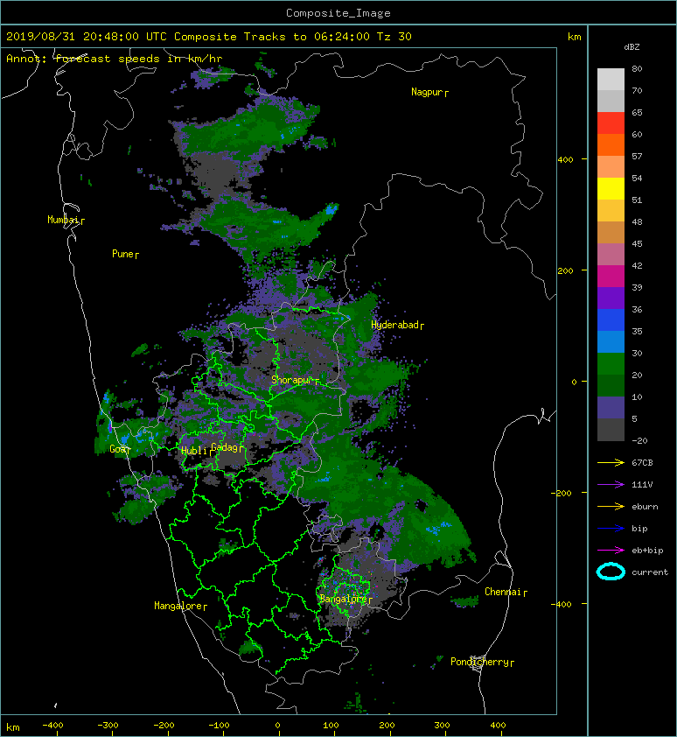
Task: Click the 5 dBZ dark gray swatch
Action: click(x=611, y=429)
